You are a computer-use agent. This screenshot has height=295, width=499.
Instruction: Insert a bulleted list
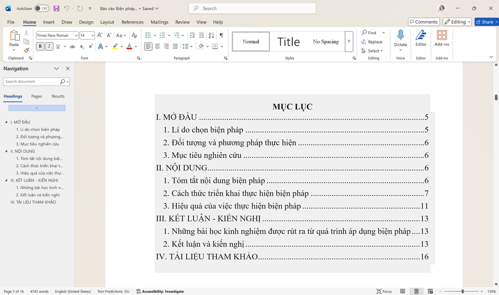[x=148, y=35]
